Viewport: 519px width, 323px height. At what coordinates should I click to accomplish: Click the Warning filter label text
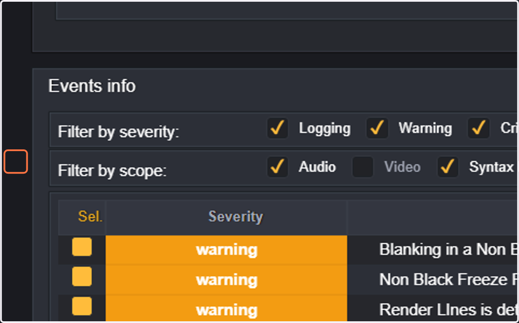(x=425, y=128)
